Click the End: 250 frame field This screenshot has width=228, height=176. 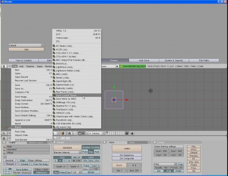pos(134,171)
